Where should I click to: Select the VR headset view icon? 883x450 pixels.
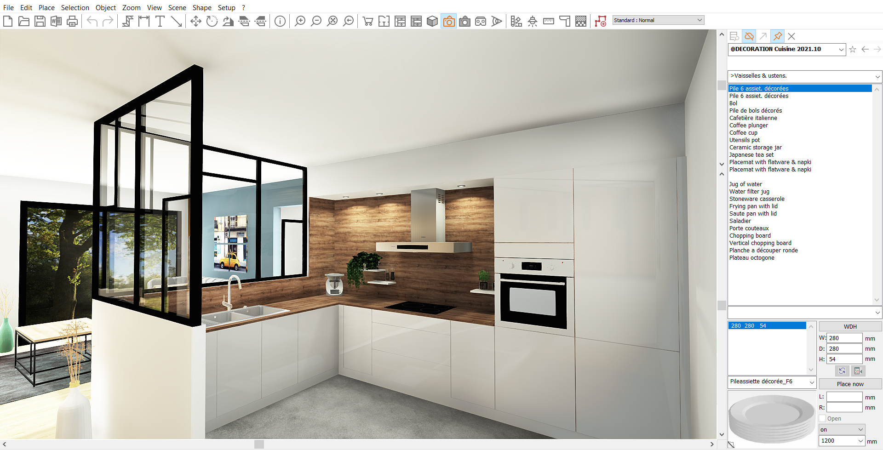(481, 21)
